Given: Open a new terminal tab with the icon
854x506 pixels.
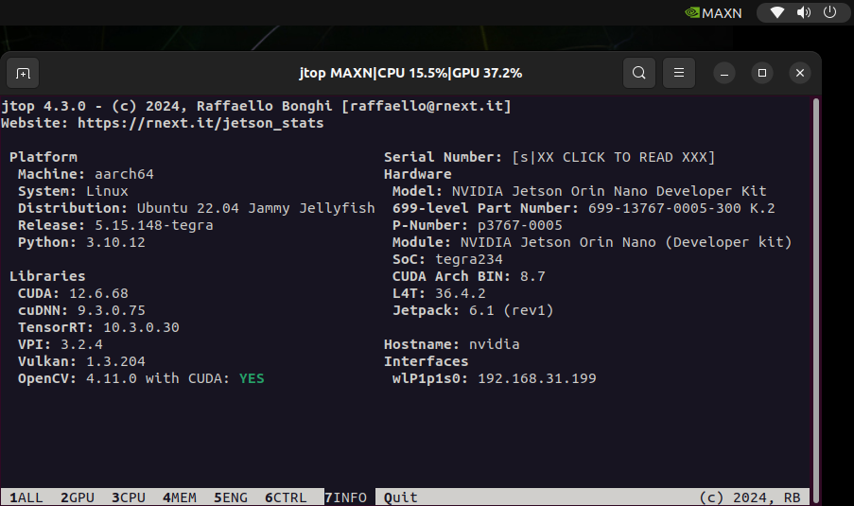Looking at the screenshot, I should click(x=23, y=73).
